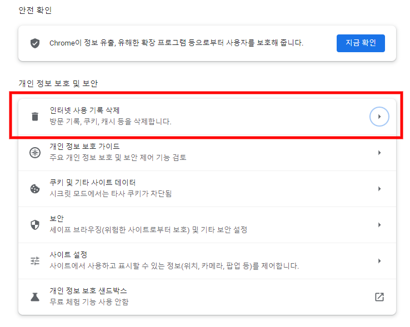
Task: Open the 사이트 설정 entry
Action: pyautogui.click(x=207, y=261)
